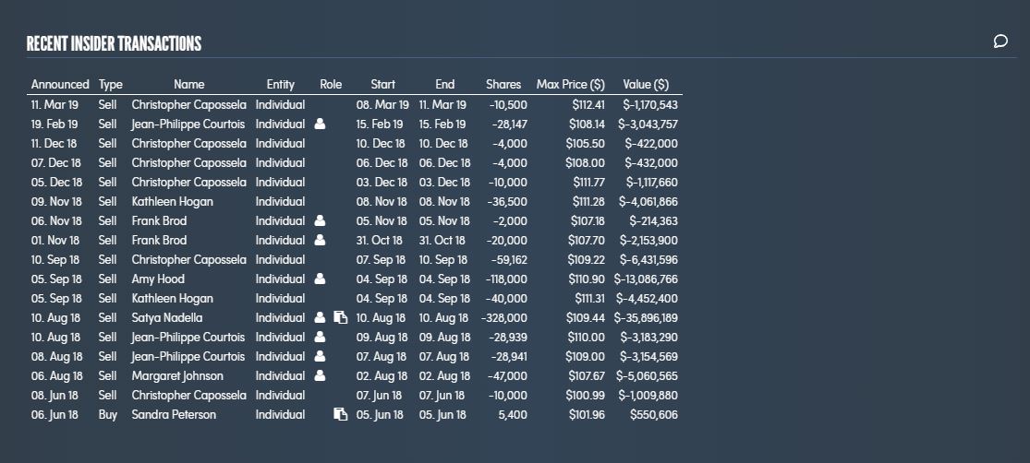Click role icon in 06. Nov 18 row

320,221
